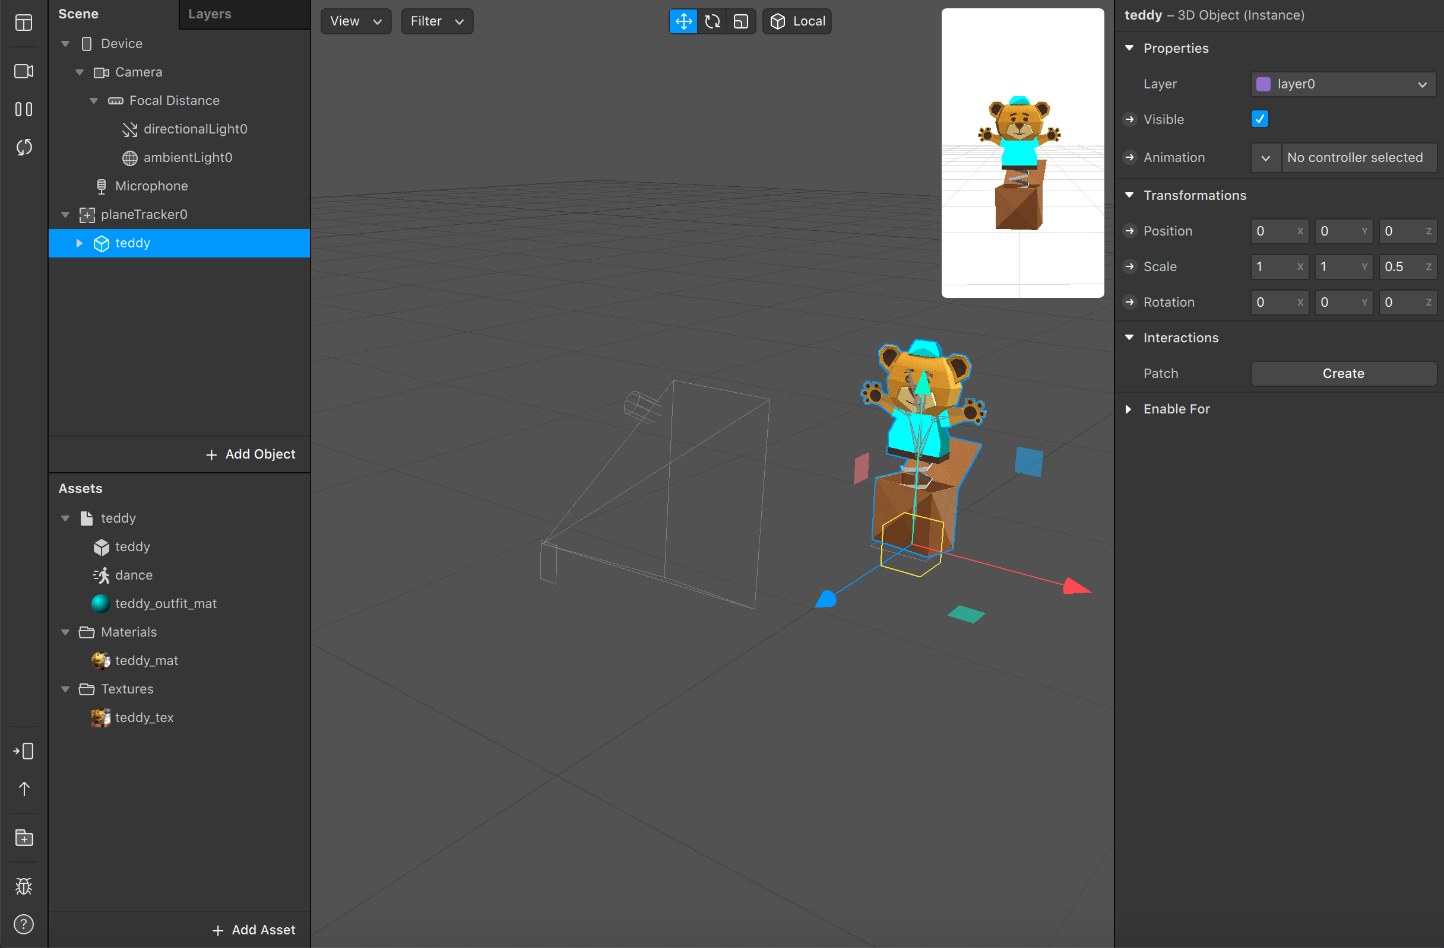
Task: Click the arrow icon next to Position
Action: [x=1129, y=231]
